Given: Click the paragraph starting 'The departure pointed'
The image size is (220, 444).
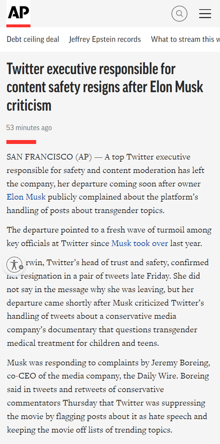Looking at the screenshot, I should 109,237.
